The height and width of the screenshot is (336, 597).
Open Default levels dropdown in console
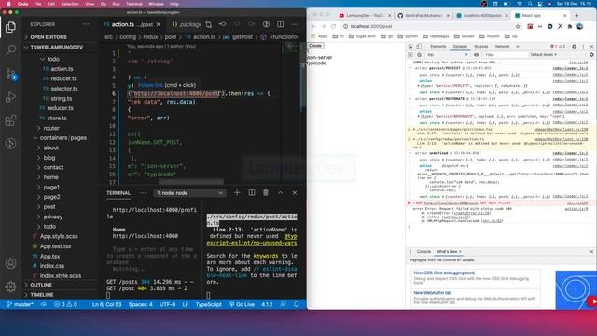pos(543,55)
